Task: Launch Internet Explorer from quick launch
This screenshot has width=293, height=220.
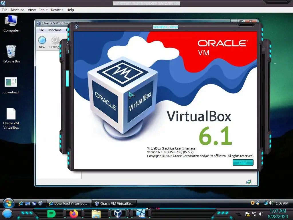Action: point(21,203)
